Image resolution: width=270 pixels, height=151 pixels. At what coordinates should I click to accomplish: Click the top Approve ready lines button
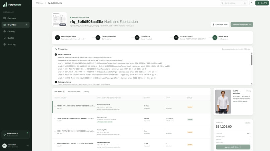click(x=242, y=25)
